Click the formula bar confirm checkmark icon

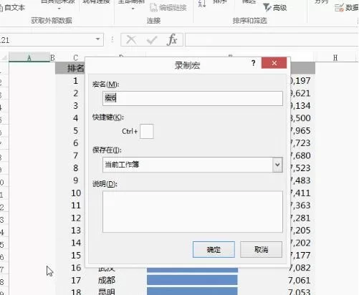152,40
